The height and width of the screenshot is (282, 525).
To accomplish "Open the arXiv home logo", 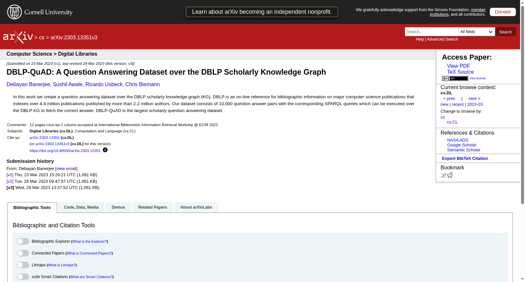I will pyautogui.click(x=18, y=37).
